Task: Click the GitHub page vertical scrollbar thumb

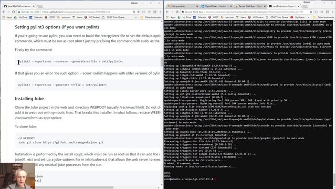Action: coord(162,62)
